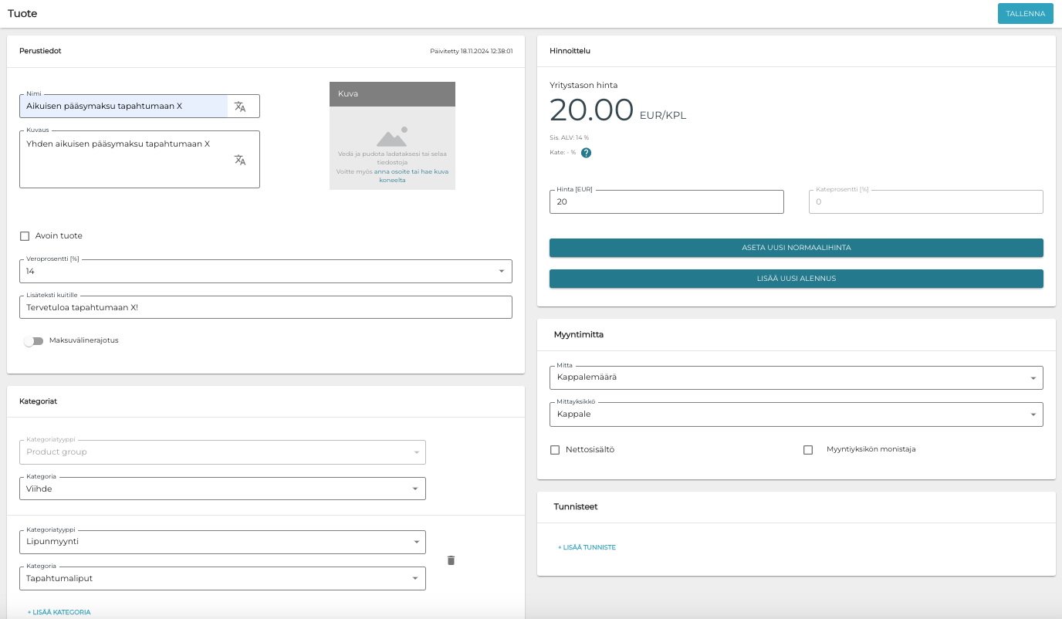Image resolution: width=1062 pixels, height=619 pixels.
Task: Click the Lisäteksti kuitille text field
Action: coord(265,307)
